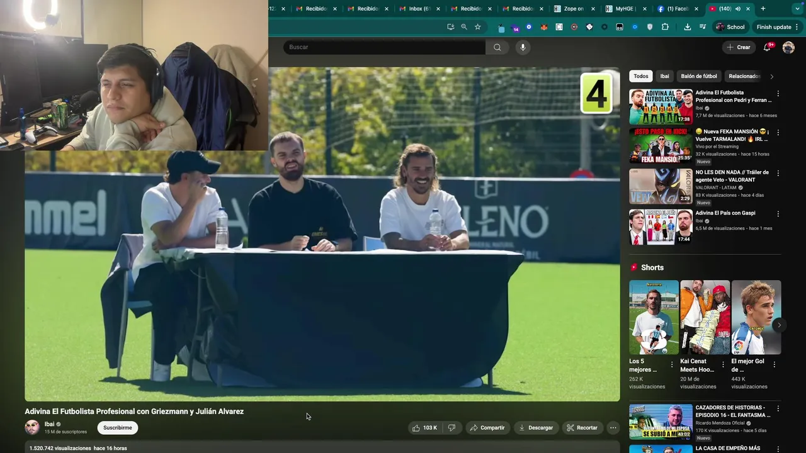Dislike the video with thumbs down
The width and height of the screenshot is (806, 453).
[x=451, y=428]
